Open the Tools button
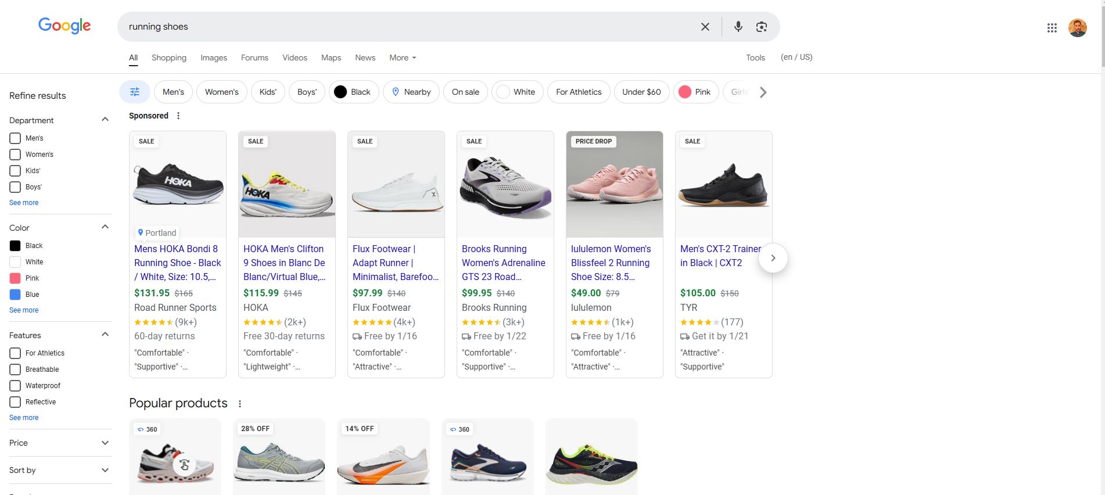The image size is (1105, 495). click(x=755, y=58)
